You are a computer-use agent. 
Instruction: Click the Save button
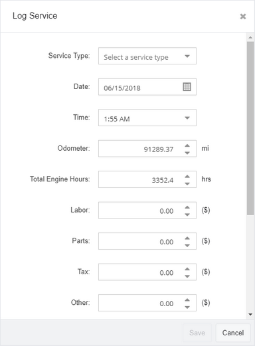pyautogui.click(x=197, y=333)
